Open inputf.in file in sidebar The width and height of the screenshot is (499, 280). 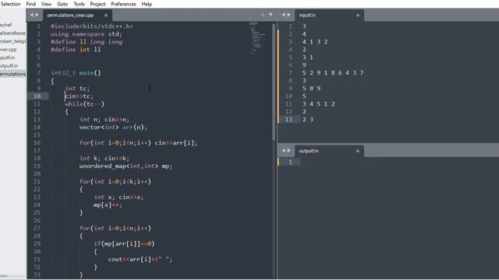(x=7, y=58)
